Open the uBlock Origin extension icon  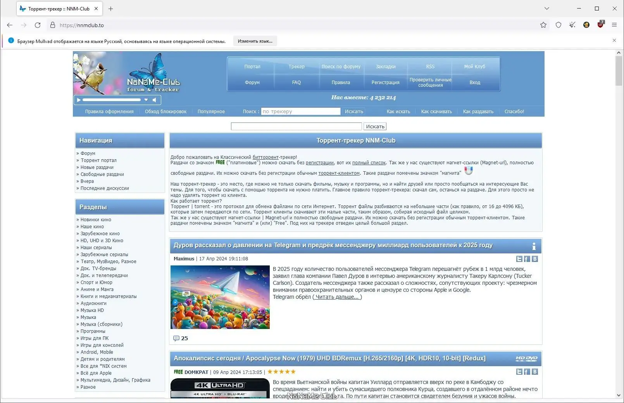click(600, 24)
